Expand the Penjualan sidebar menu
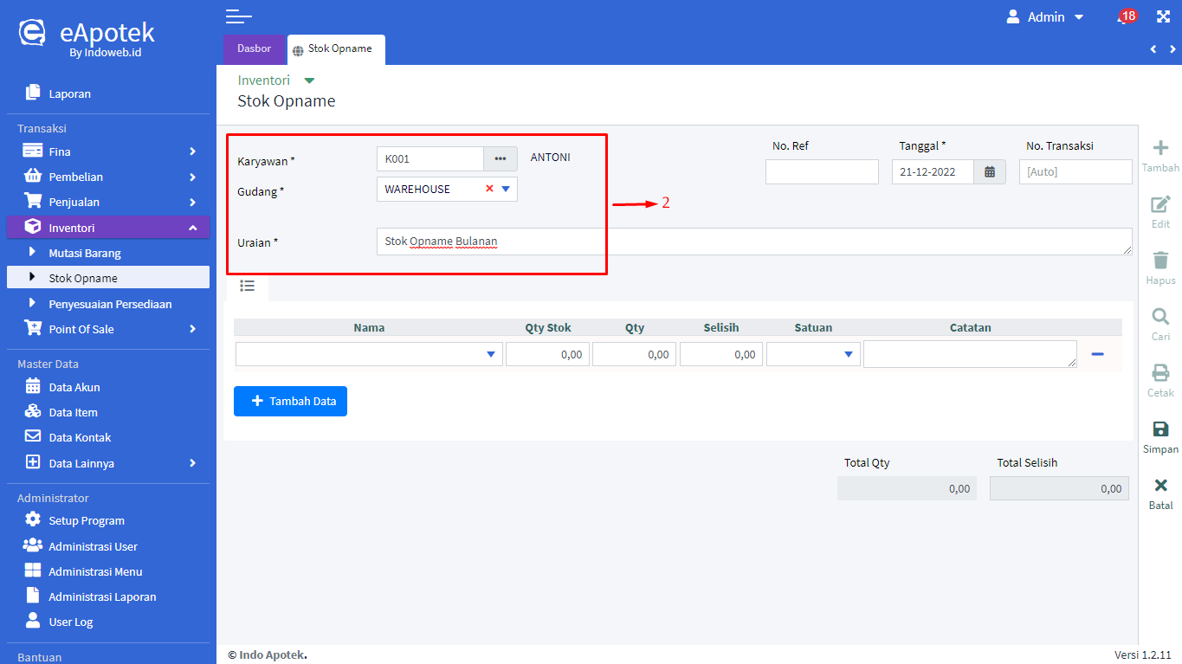Screen dimensions: 1182x664 click(x=108, y=202)
